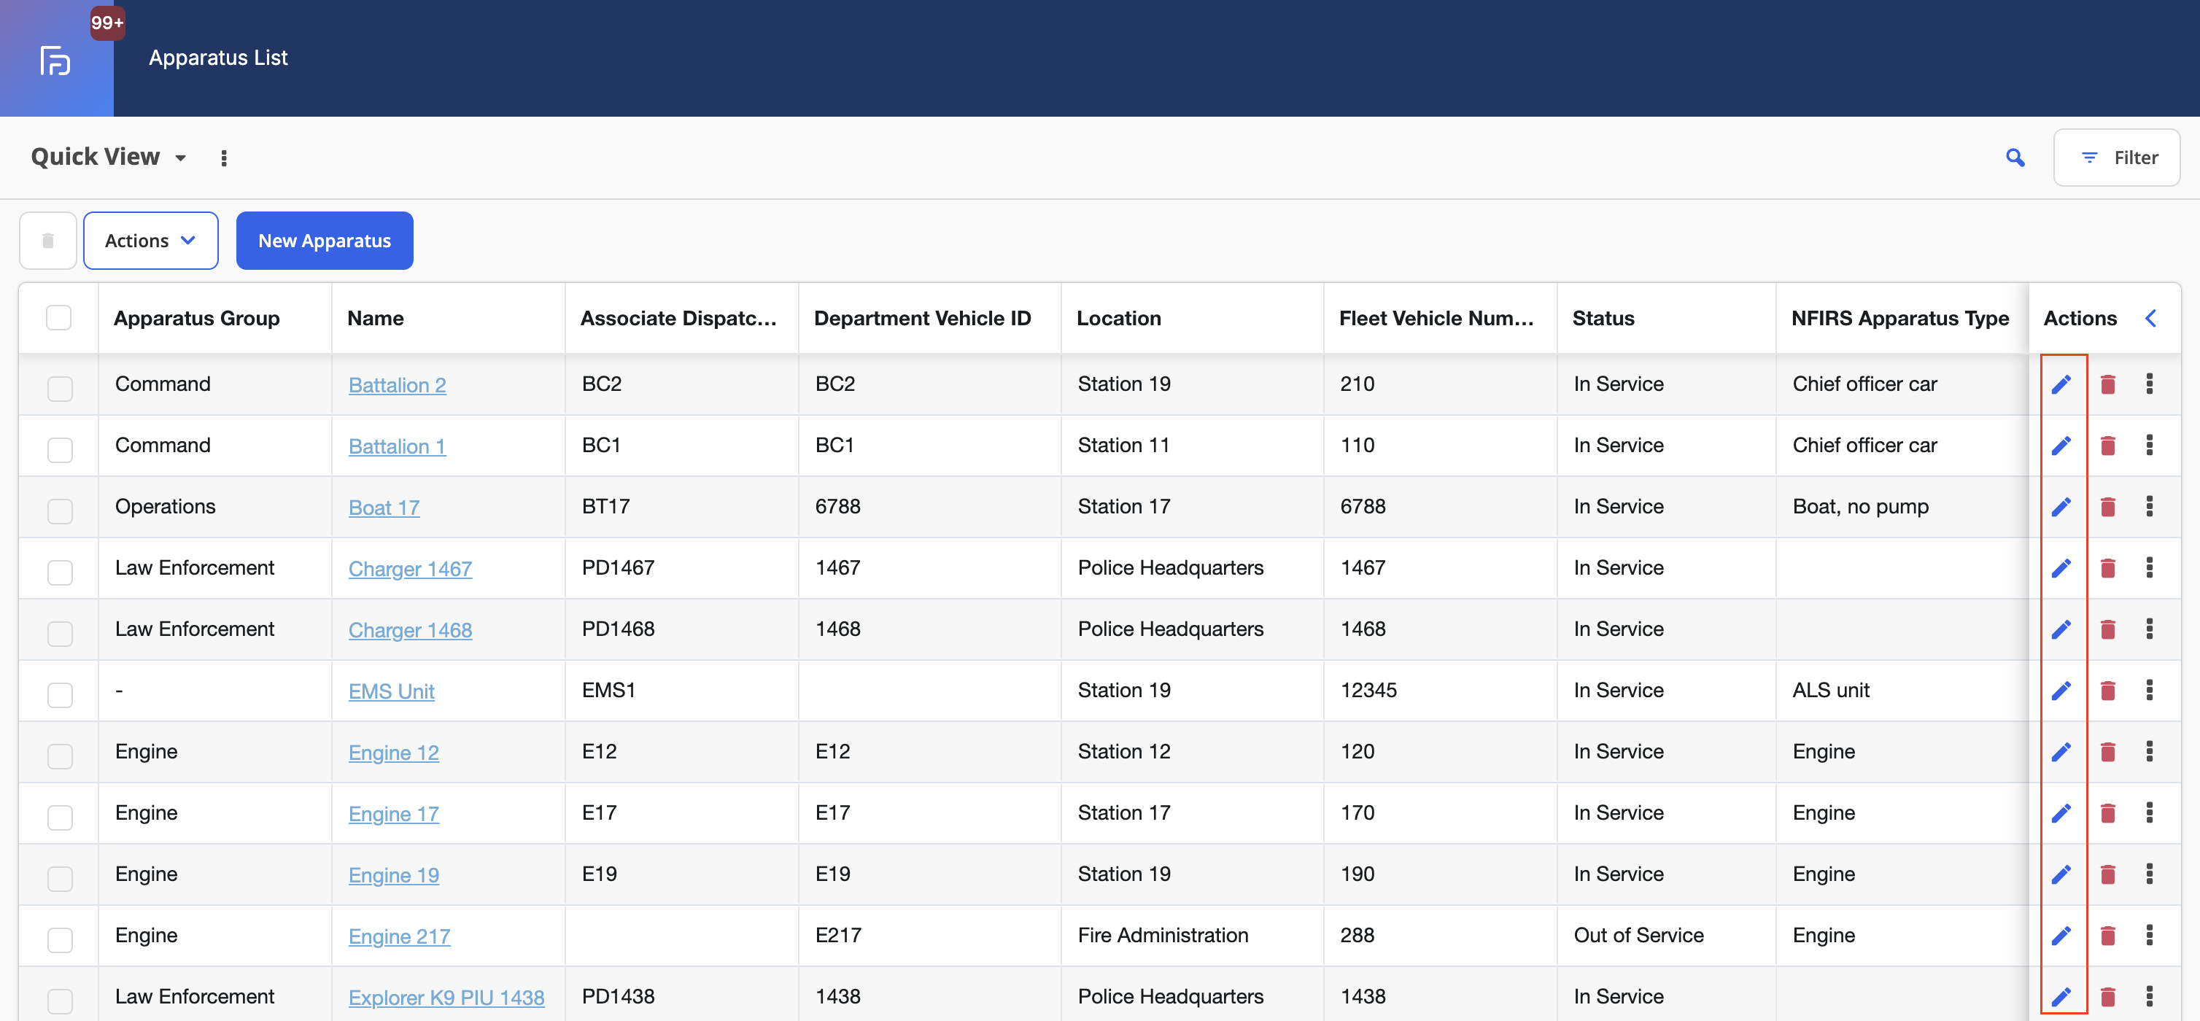
Task: Open the Actions dropdown button
Action: pos(150,241)
